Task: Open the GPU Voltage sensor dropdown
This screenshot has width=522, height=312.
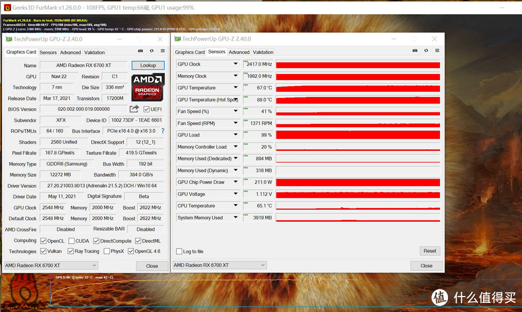Action: pos(235,194)
